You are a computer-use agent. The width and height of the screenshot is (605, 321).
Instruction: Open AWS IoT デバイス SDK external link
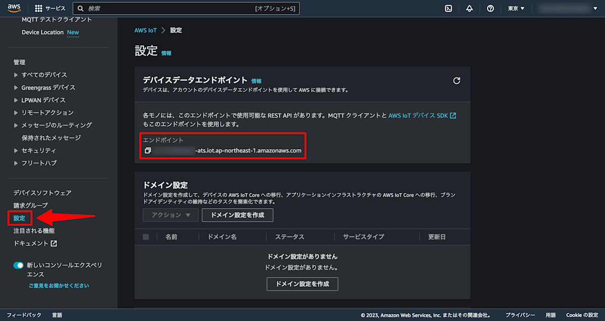(x=422, y=115)
